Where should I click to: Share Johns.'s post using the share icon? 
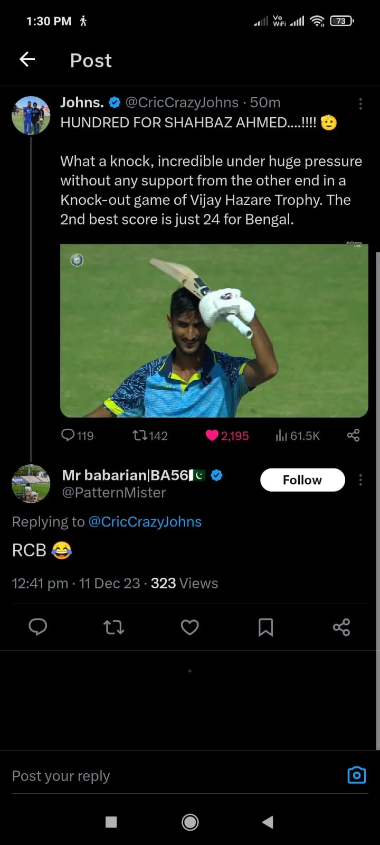(x=353, y=435)
